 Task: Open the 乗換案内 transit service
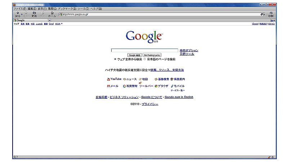point(178,79)
